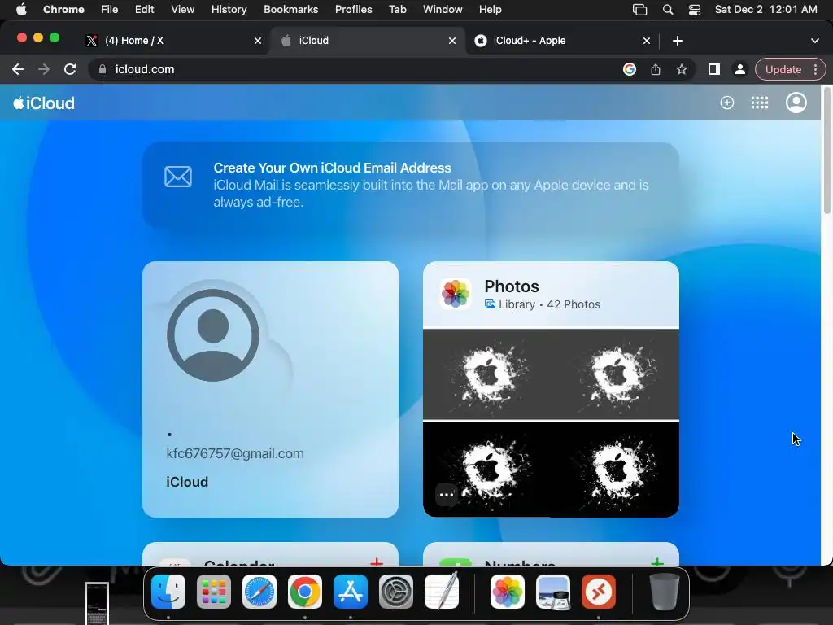Open bottom-right Apple splash photo thumbnail
The width and height of the screenshot is (833, 625).
[615, 470]
